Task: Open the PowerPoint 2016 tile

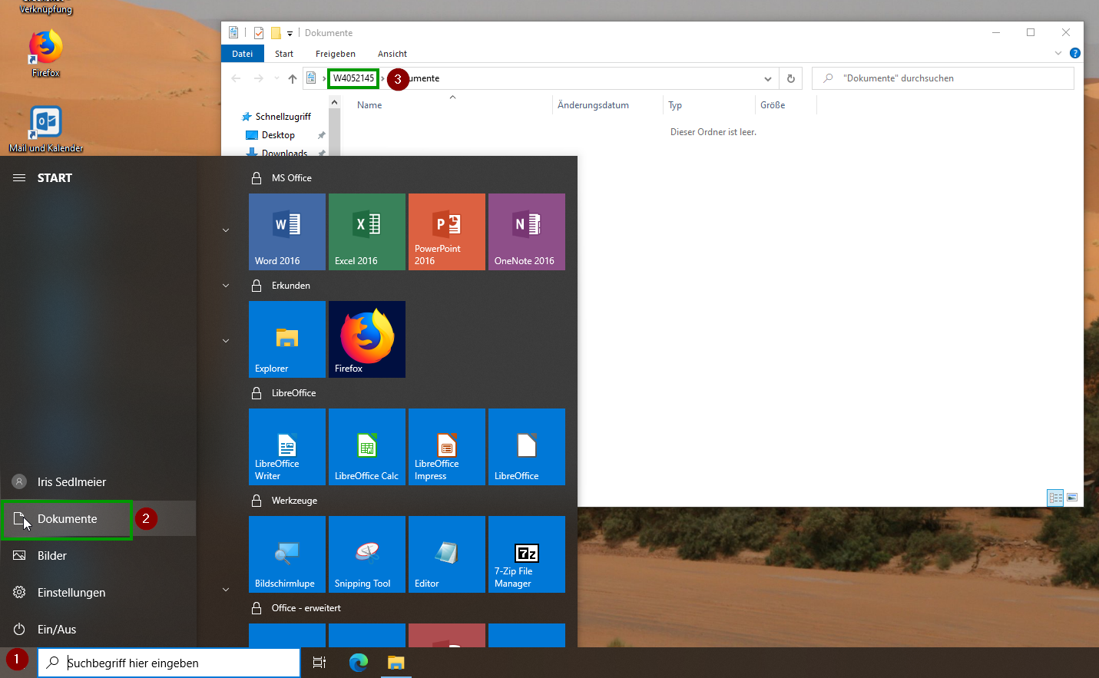Action: [447, 232]
